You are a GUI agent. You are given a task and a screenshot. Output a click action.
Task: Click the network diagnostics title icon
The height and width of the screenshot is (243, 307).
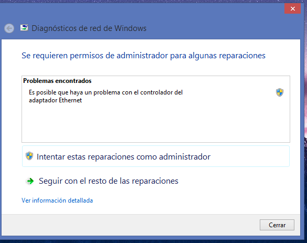point(24,28)
